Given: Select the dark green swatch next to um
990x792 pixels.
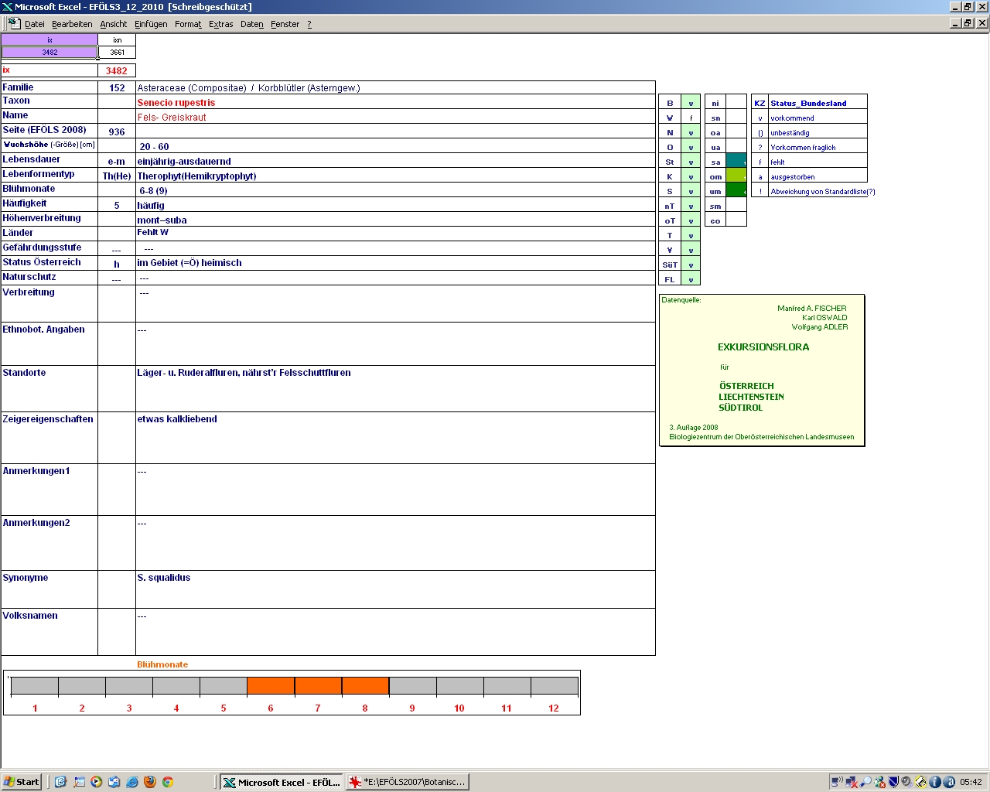Looking at the screenshot, I should click(736, 191).
